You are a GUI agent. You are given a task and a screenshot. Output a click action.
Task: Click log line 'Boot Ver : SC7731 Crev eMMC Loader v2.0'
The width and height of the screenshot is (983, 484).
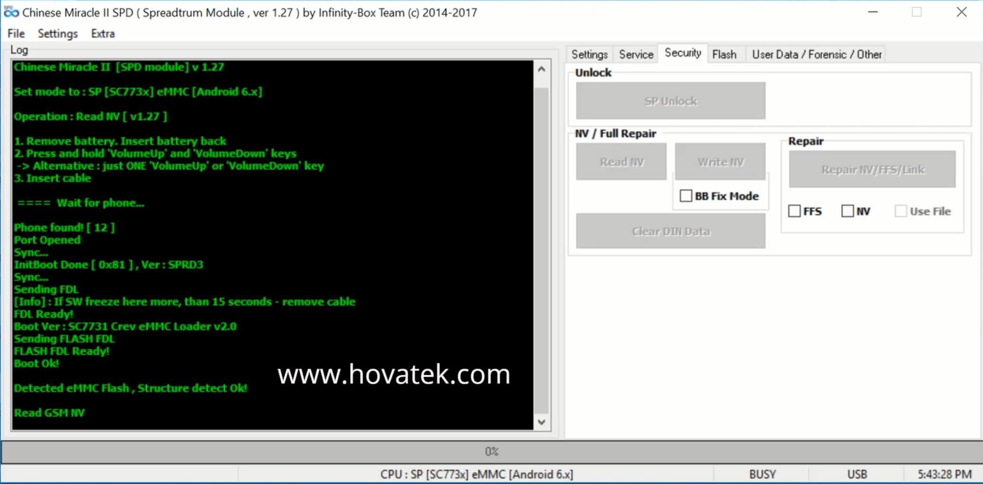tap(125, 326)
